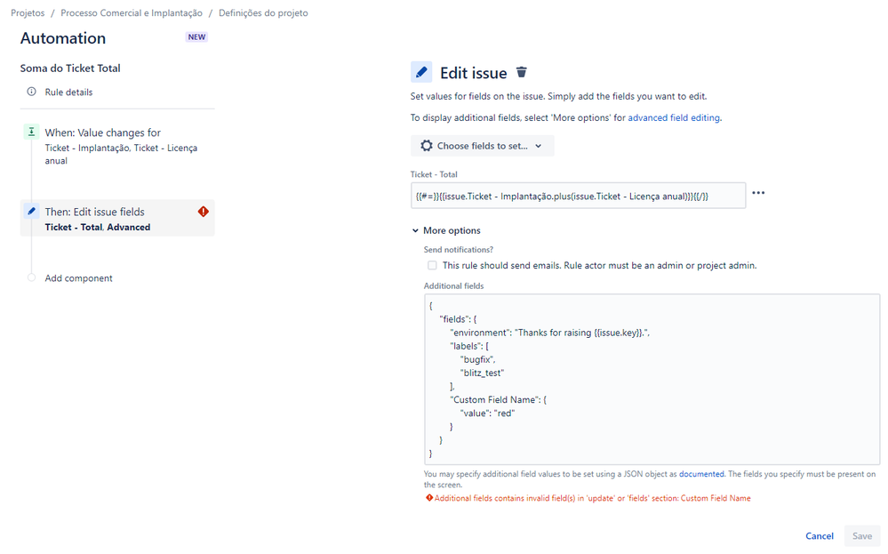Click the Edit issue heading text
This screenshot has height=554, width=888.
[474, 73]
